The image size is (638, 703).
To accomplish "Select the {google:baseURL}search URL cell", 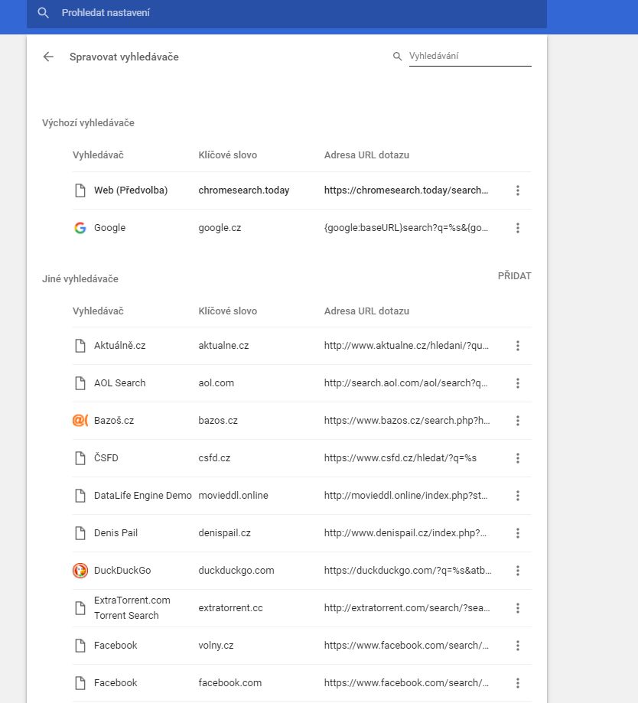I will (x=406, y=228).
